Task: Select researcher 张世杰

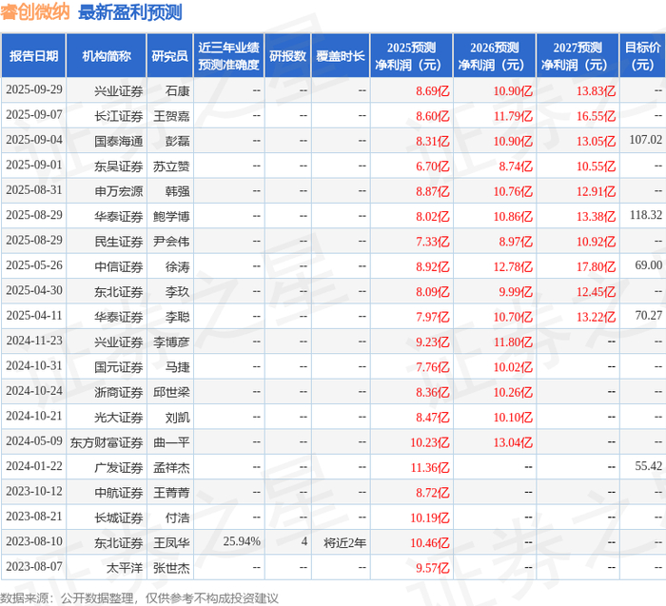Action: click(x=171, y=567)
